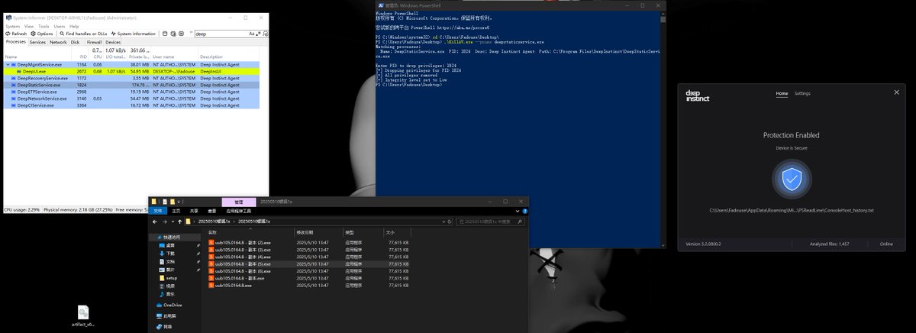The width and height of the screenshot is (916, 333).
Task: Open the 文件 ribbon tab in File Explorer
Action: tap(158, 211)
